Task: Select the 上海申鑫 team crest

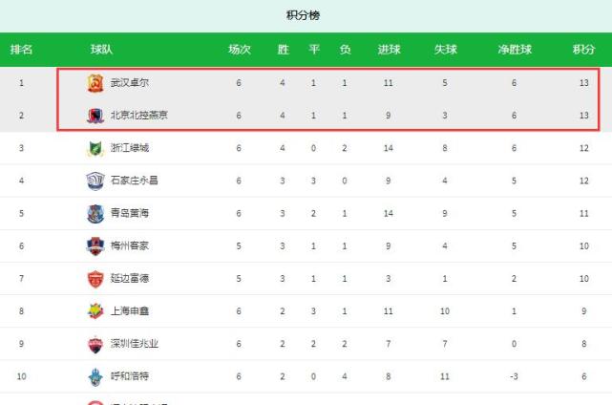Action: [95, 311]
